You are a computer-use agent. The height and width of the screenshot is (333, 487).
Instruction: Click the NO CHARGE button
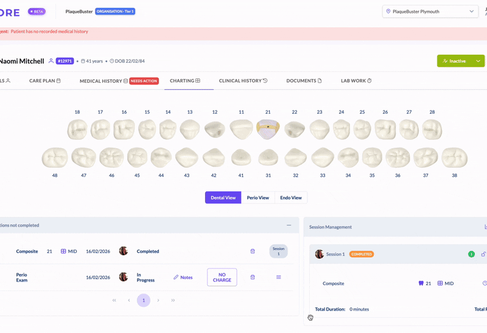point(222,277)
